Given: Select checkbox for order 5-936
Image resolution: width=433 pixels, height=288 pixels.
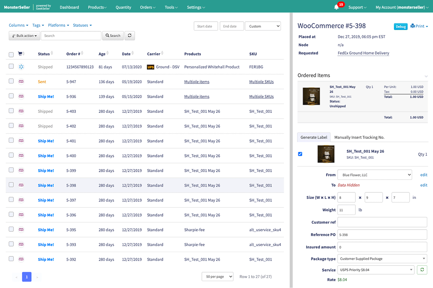Looking at the screenshot, I should [x=11, y=96].
